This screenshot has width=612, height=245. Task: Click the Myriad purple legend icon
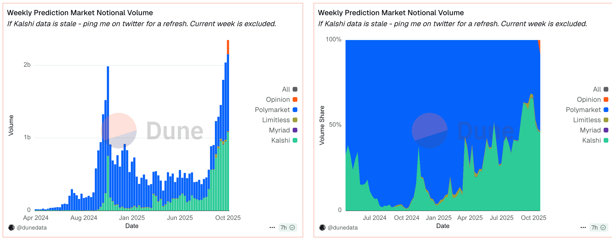click(x=295, y=130)
